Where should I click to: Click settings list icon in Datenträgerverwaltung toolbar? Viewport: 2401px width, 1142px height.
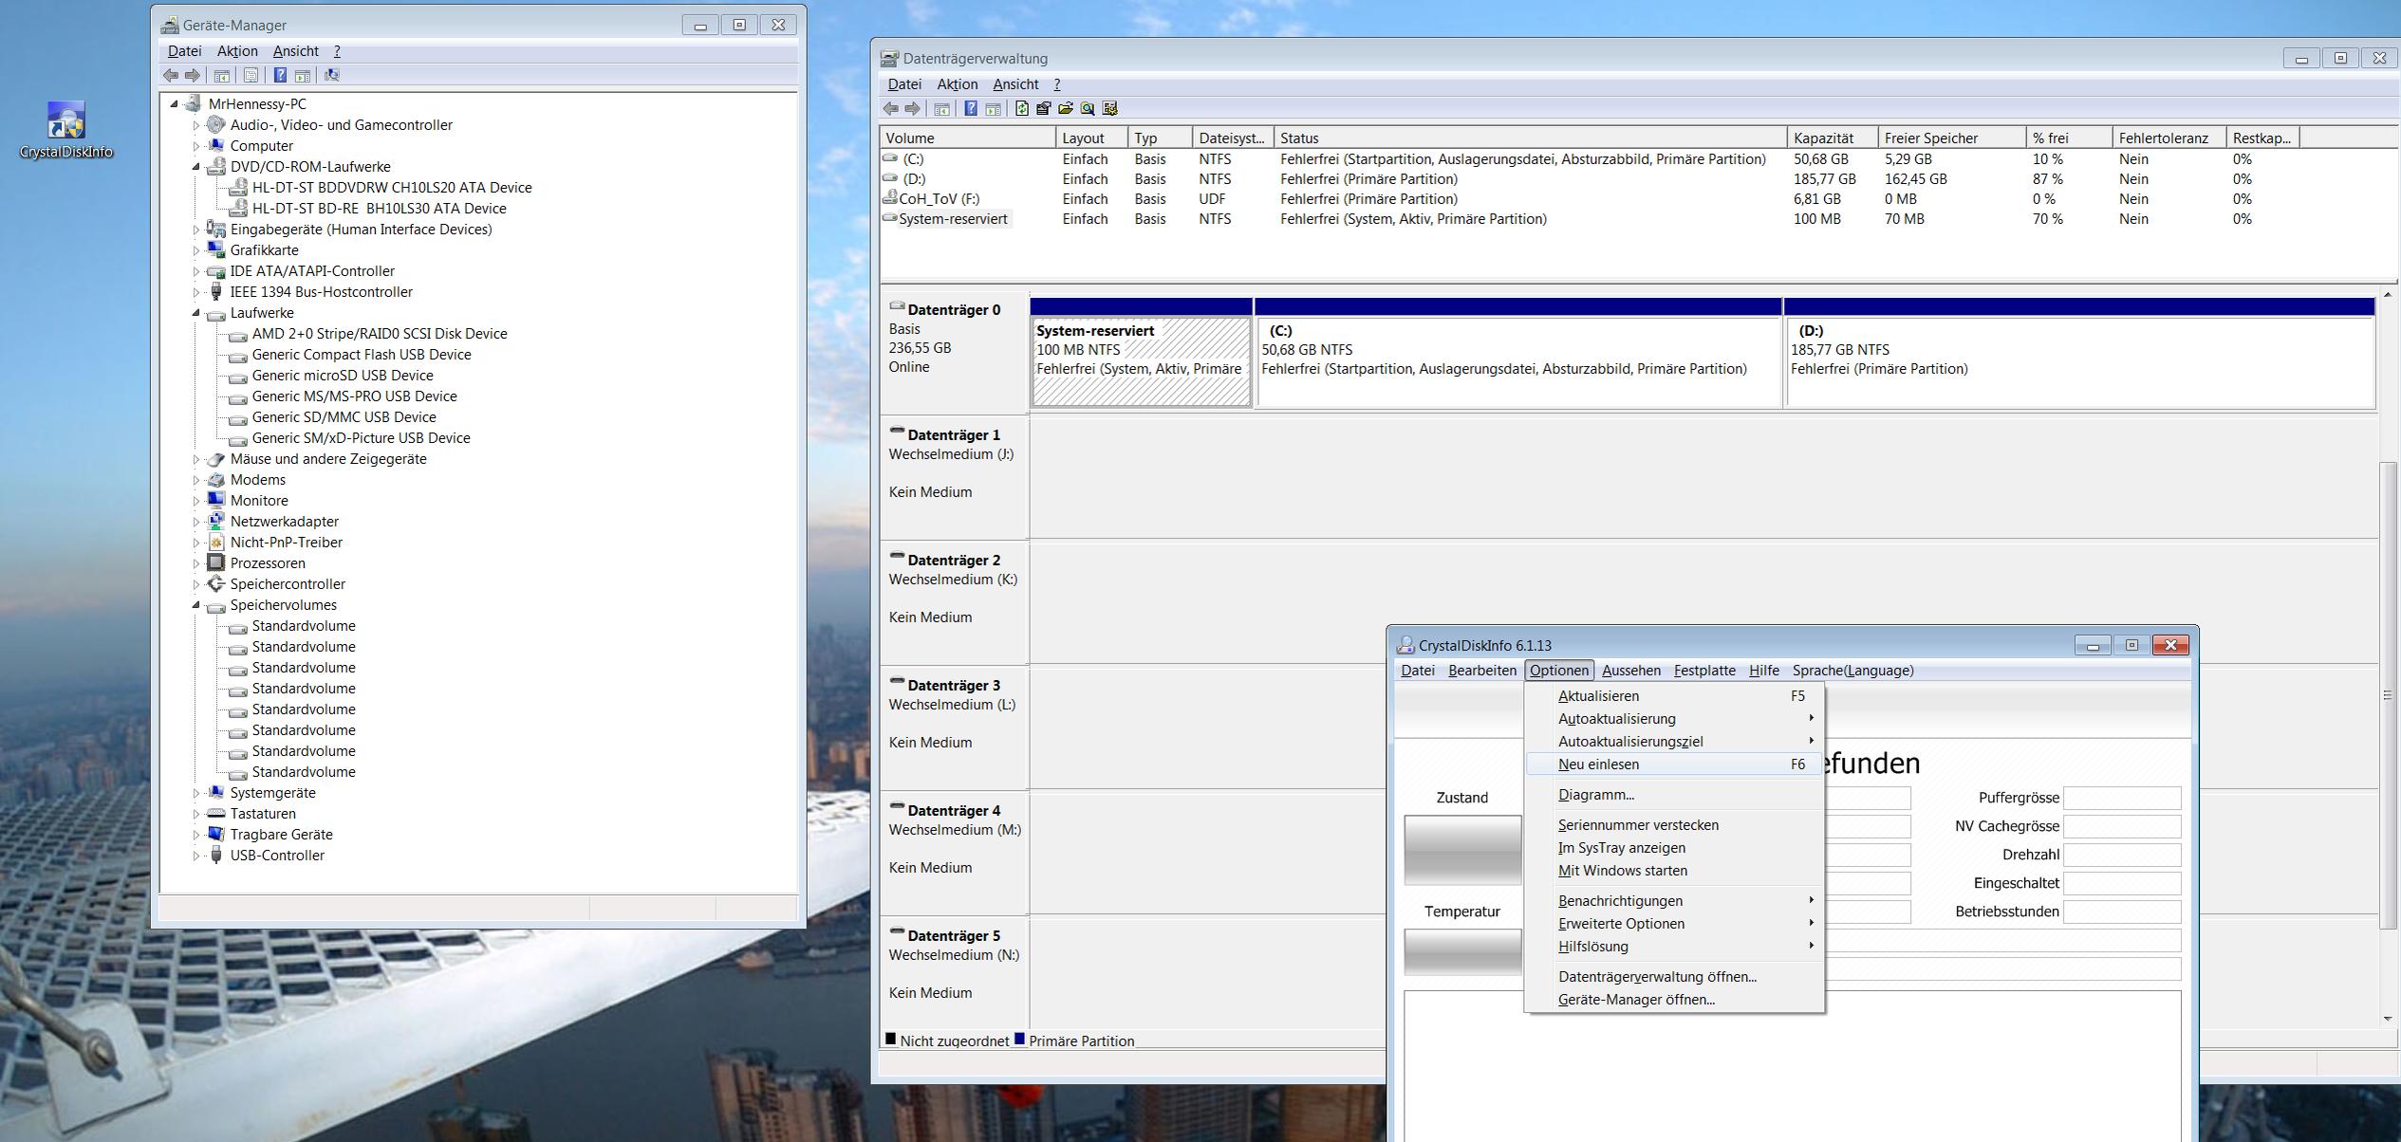click(x=1110, y=109)
